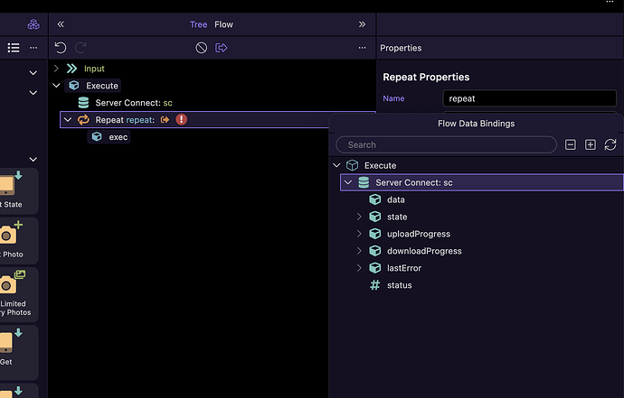624x398 pixels.
Task: Expand the Input node in flow tree
Action: [x=56, y=69]
